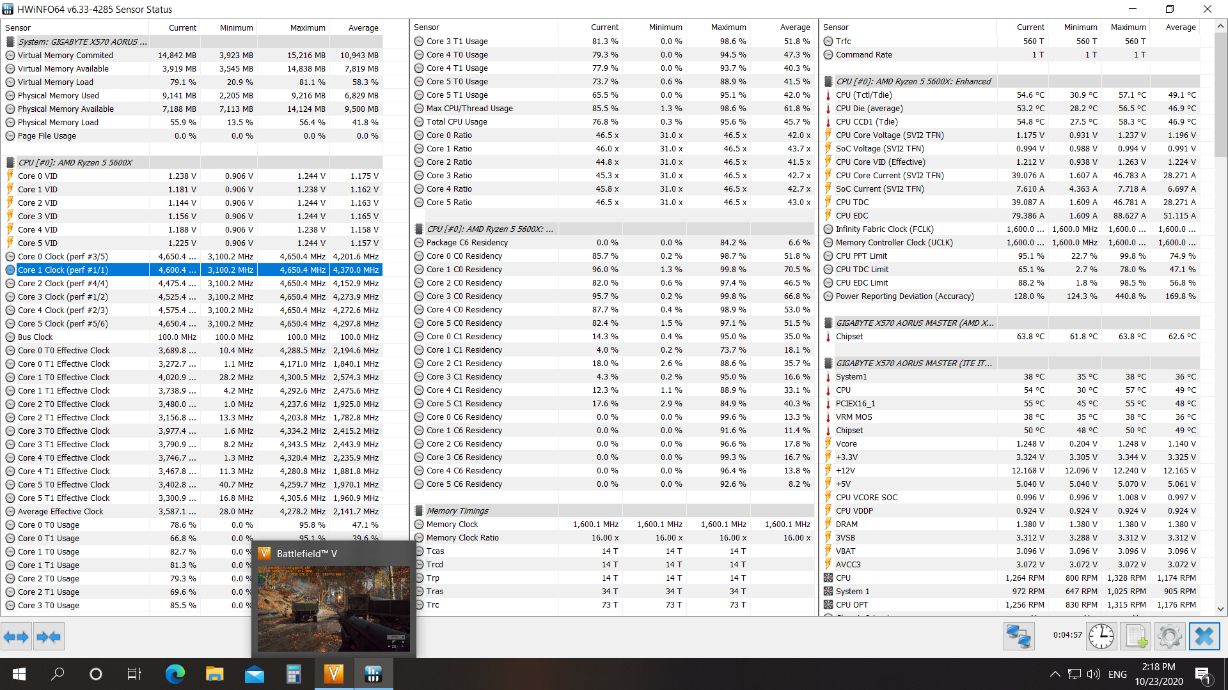Click the shrink columns arrows icon
The image size is (1228, 690).
pos(49,636)
